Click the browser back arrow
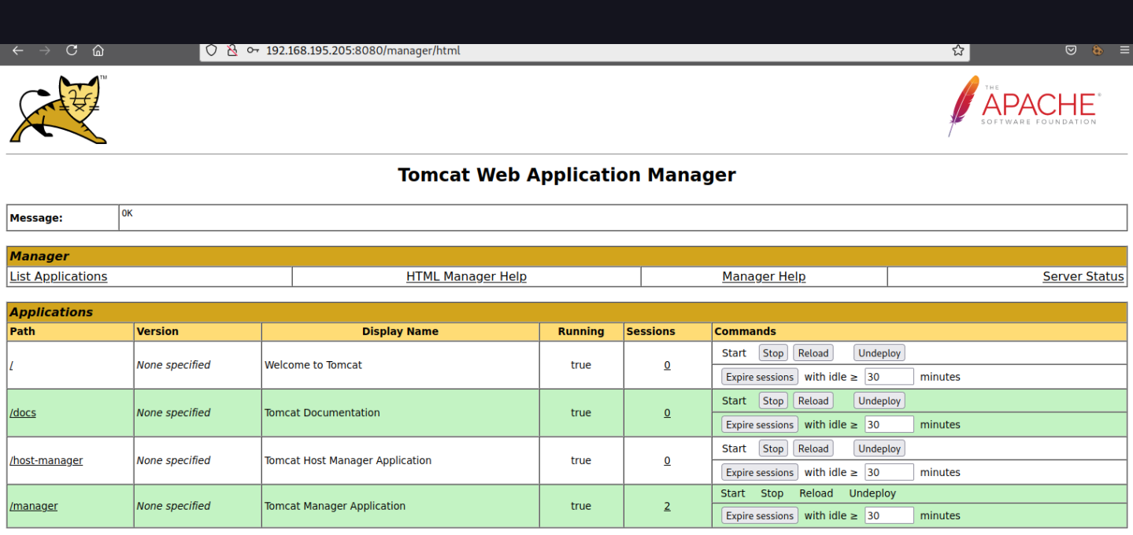 click(17, 50)
